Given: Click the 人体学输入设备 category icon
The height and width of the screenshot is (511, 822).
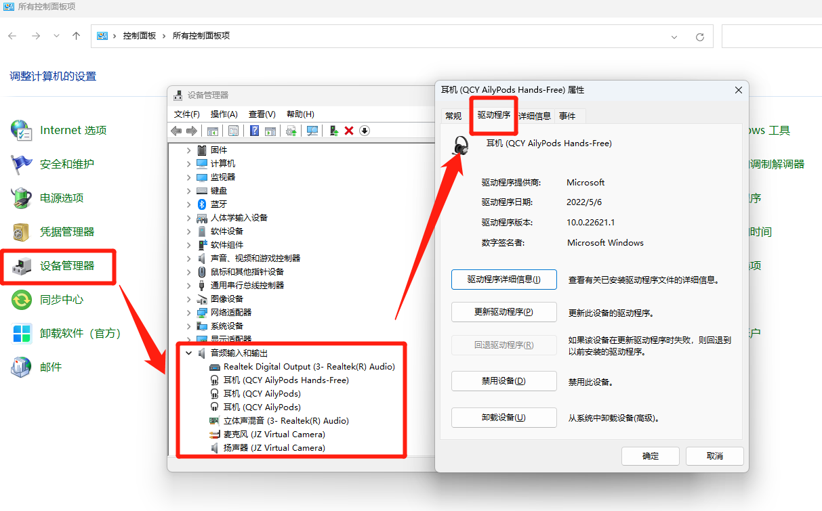Looking at the screenshot, I should click(x=202, y=217).
